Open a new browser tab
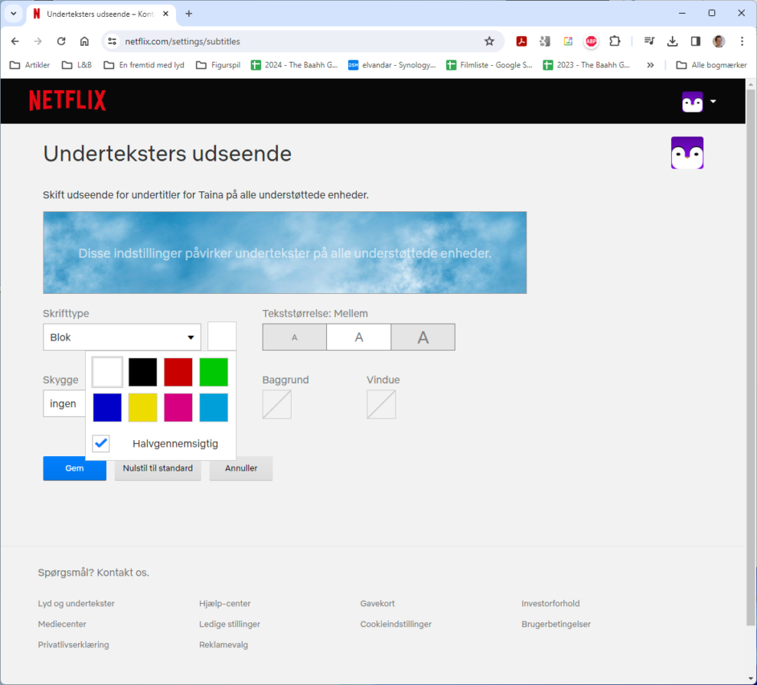Viewport: 757px width, 685px height. [x=189, y=14]
